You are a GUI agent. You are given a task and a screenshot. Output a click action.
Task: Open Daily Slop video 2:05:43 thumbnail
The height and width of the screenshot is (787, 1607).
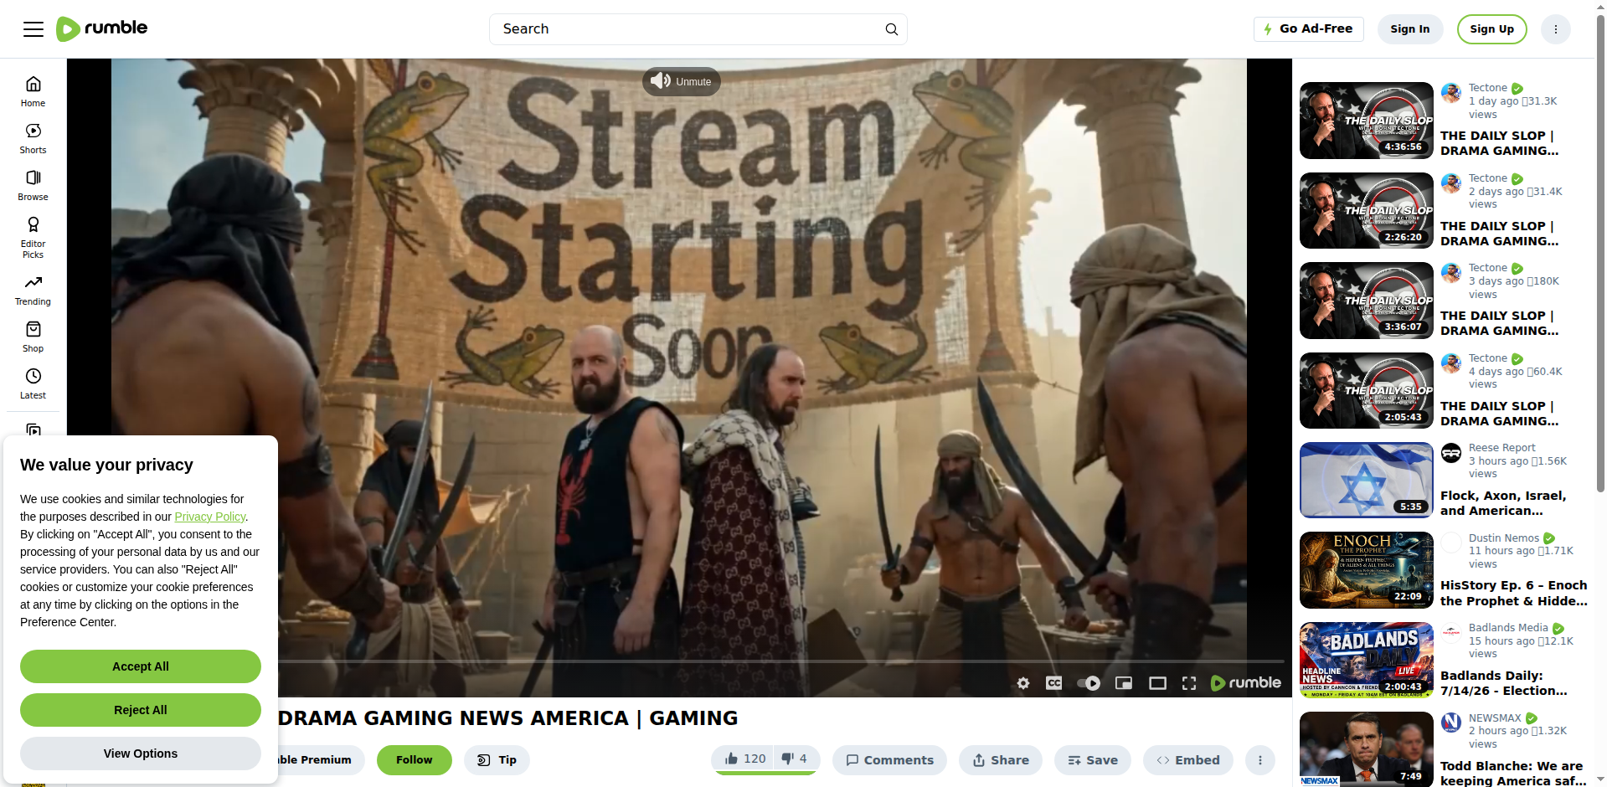(x=1366, y=391)
